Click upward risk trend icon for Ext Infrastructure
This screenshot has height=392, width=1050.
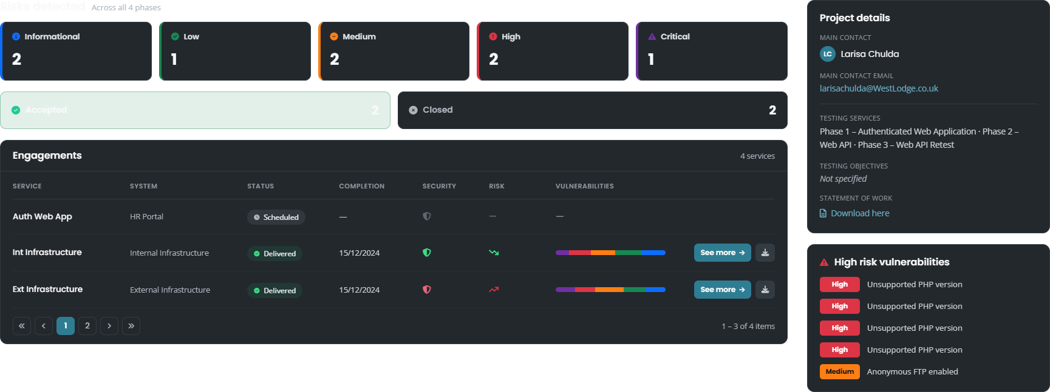494,290
